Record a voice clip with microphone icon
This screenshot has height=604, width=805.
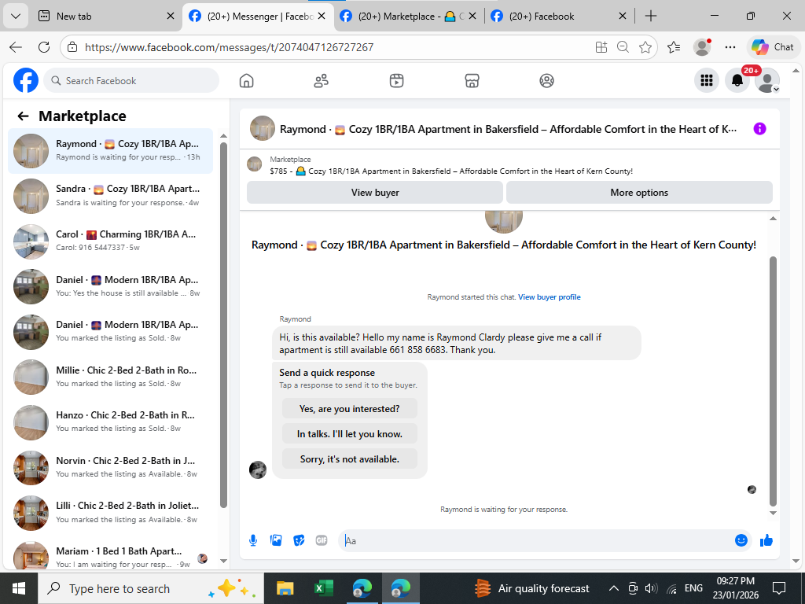point(253,540)
